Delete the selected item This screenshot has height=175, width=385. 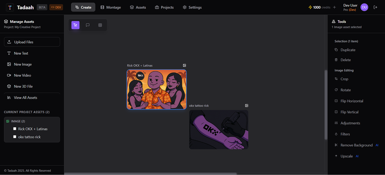[x=343, y=60]
